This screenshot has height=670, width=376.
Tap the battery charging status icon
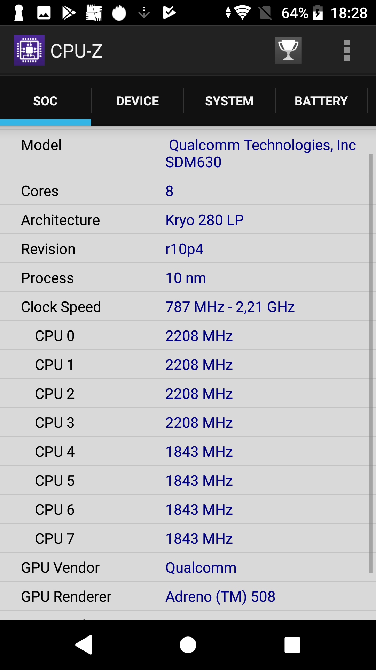coord(318,13)
